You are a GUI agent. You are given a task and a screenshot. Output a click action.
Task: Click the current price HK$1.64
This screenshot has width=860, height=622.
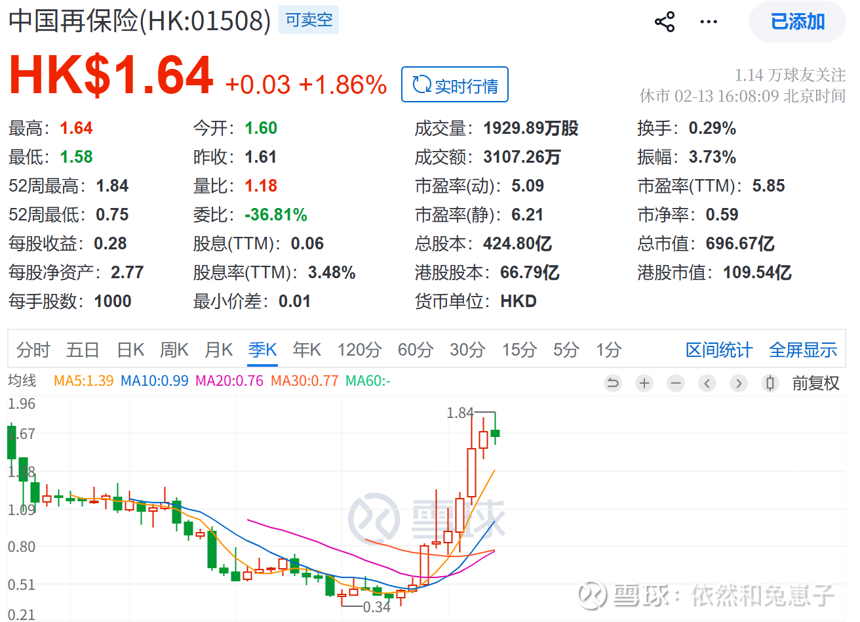coord(111,75)
